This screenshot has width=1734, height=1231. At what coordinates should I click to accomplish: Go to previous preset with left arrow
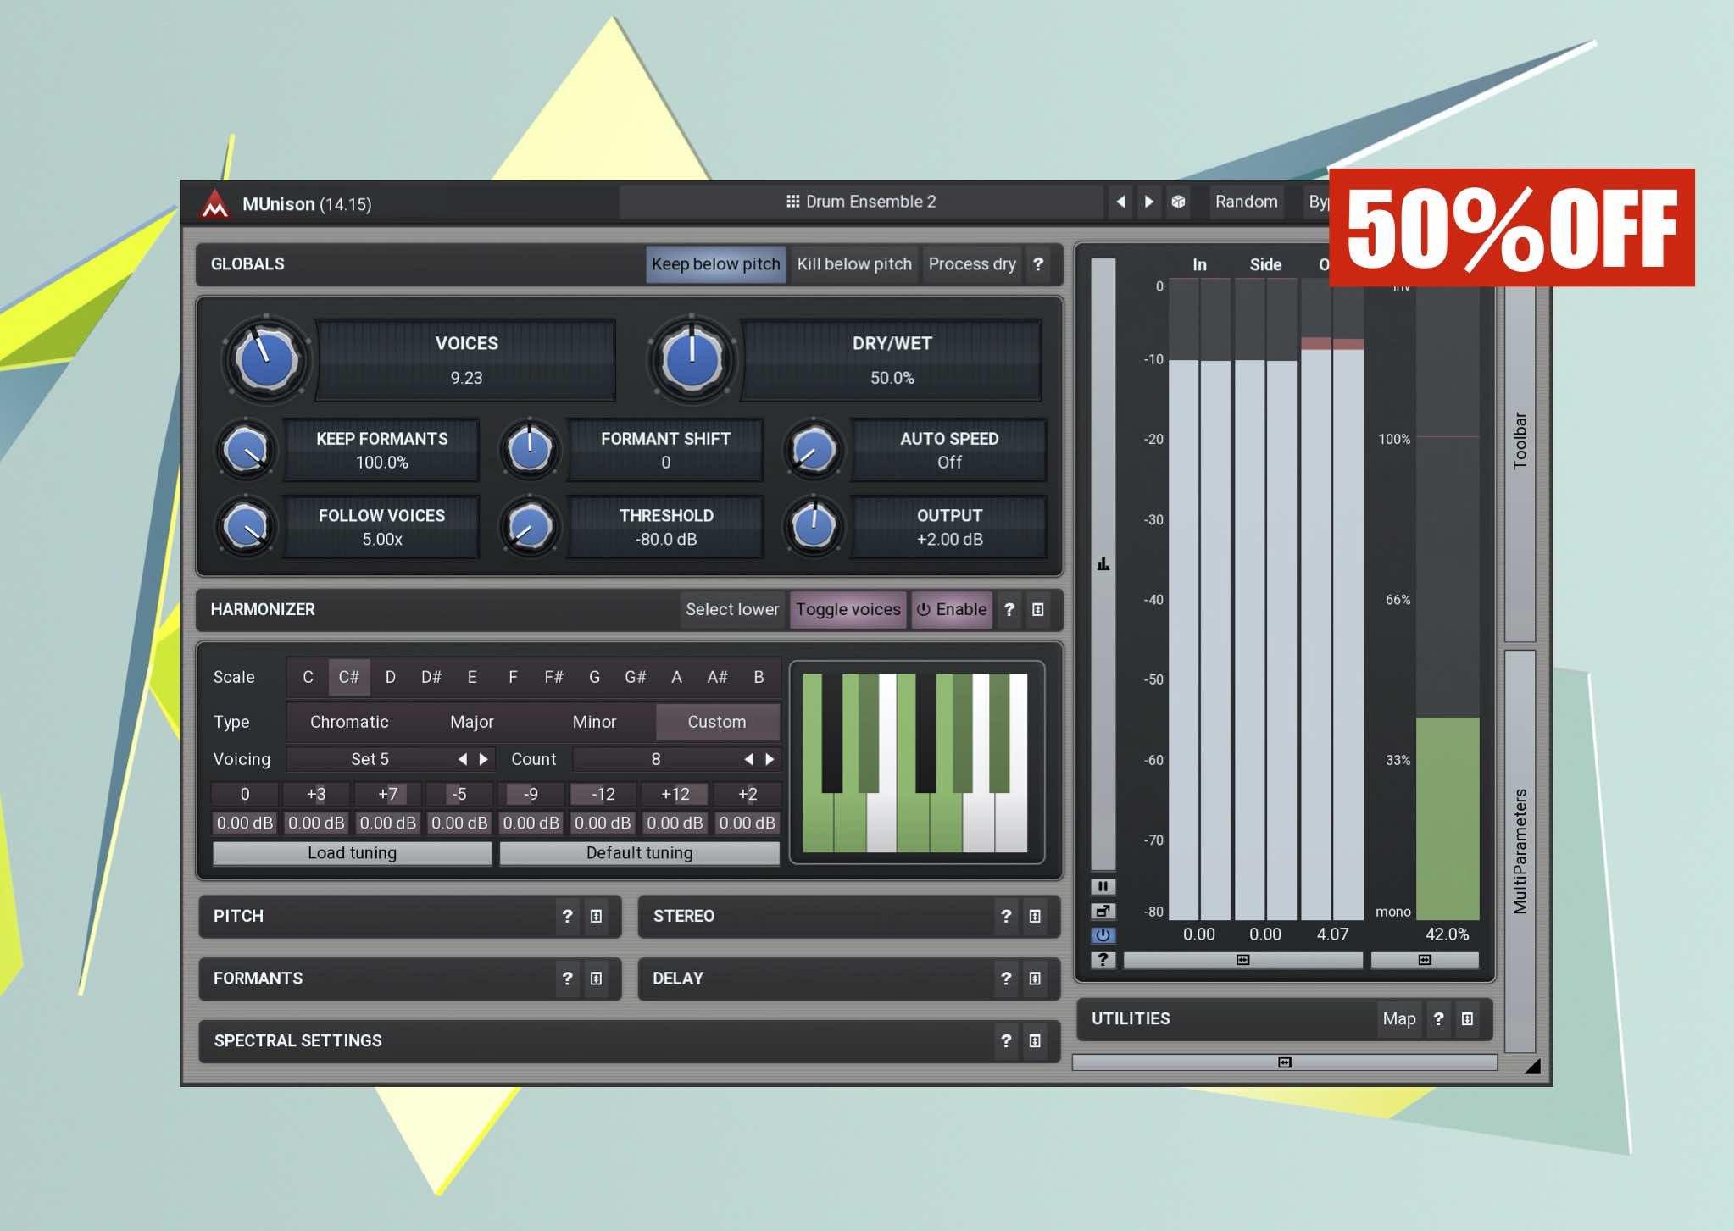point(1120,202)
